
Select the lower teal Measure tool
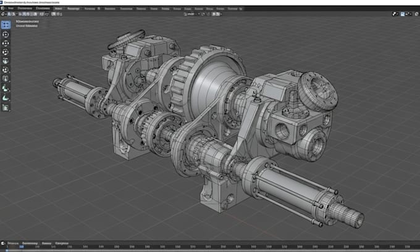6,98
